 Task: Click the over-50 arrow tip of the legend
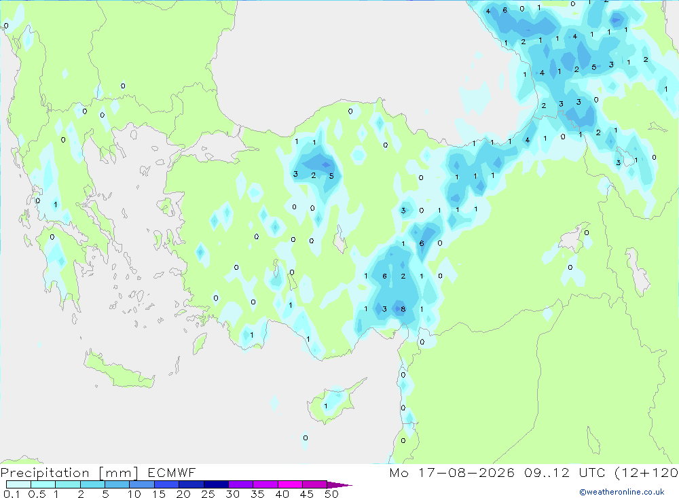coord(339,485)
